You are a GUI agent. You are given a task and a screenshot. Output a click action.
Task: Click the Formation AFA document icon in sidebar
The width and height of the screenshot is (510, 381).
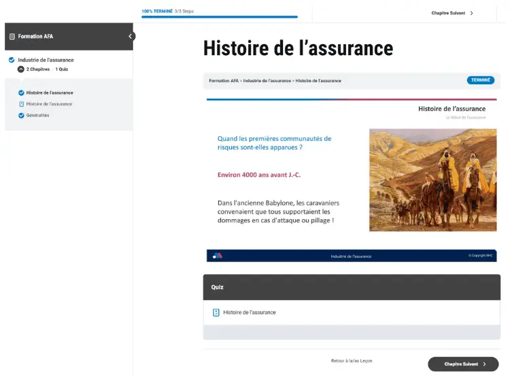tap(12, 37)
